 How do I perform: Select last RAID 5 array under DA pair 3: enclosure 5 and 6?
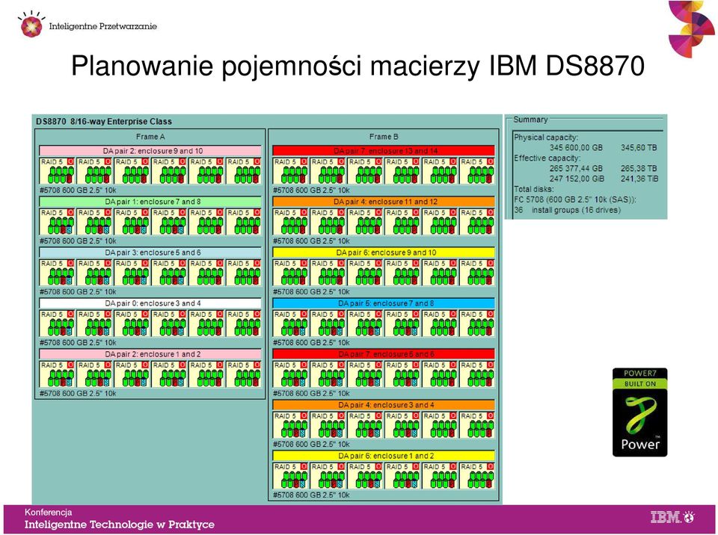[244, 272]
